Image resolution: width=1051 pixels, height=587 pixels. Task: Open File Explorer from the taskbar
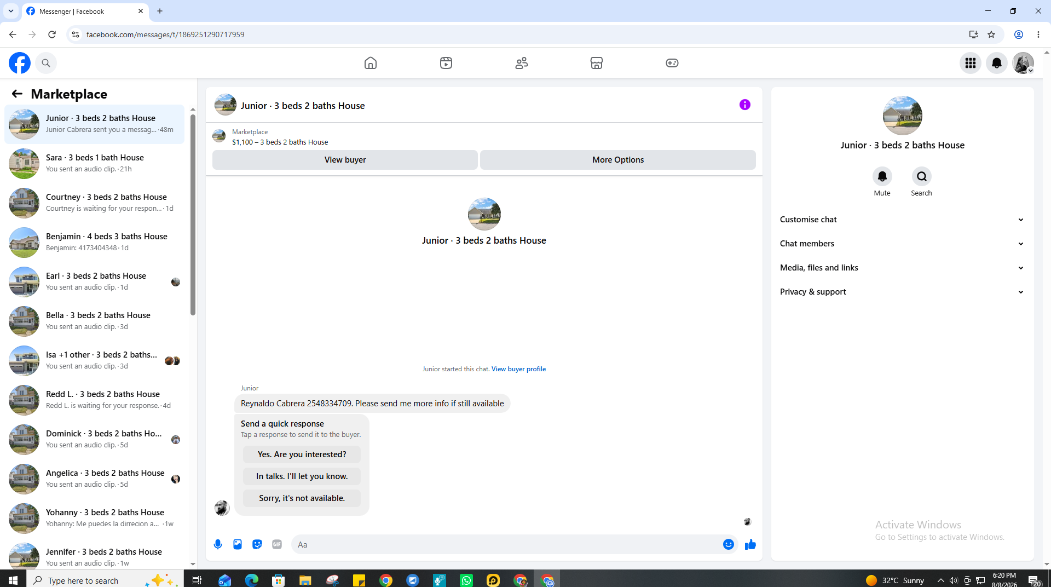(305, 580)
